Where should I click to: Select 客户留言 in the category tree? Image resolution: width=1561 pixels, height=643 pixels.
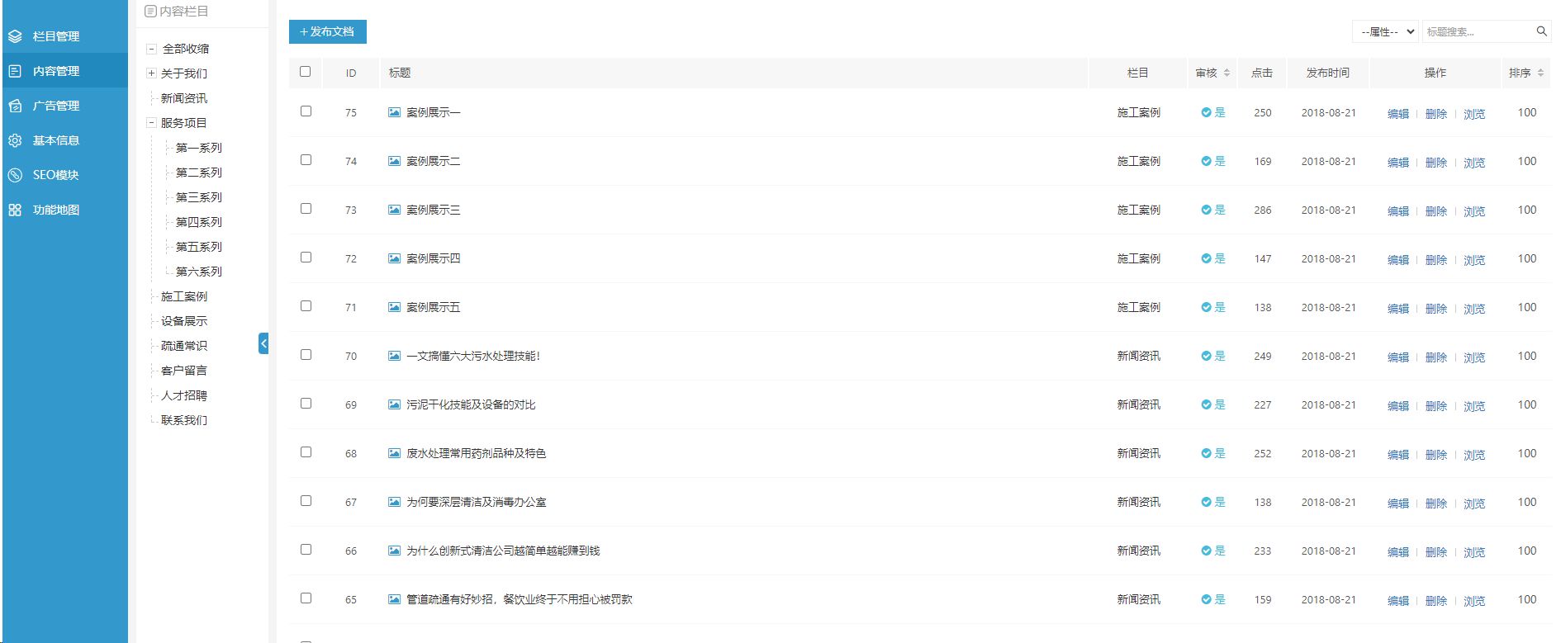point(184,371)
